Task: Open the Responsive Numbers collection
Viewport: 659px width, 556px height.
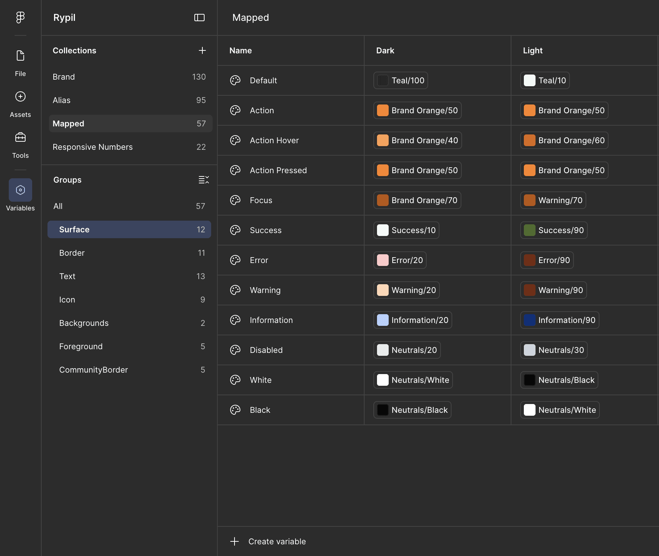Action: 129,147
